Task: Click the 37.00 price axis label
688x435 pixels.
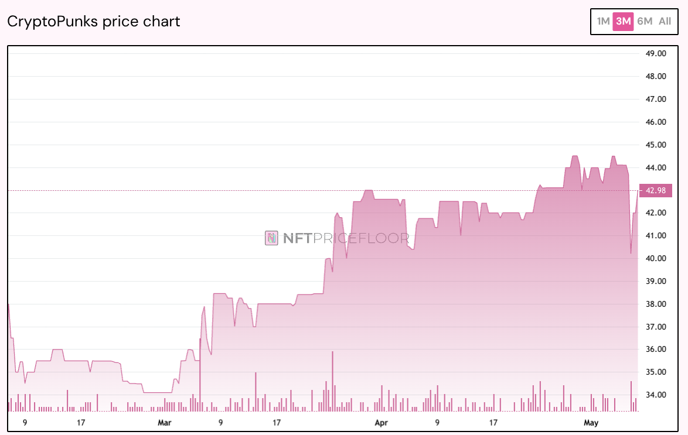Action: click(x=656, y=327)
